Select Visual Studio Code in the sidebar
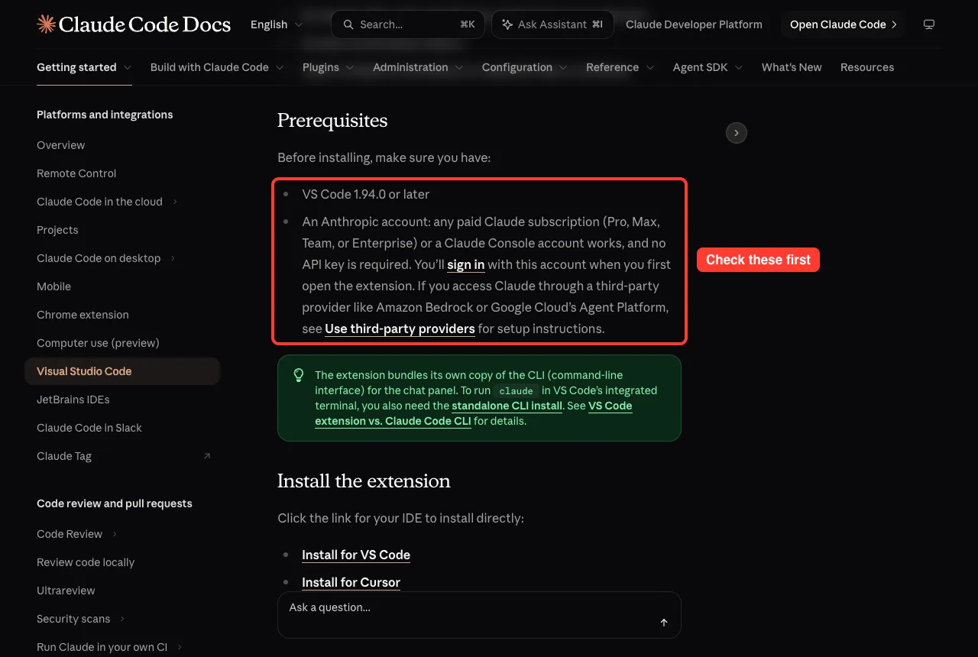The height and width of the screenshot is (657, 978). click(x=122, y=371)
